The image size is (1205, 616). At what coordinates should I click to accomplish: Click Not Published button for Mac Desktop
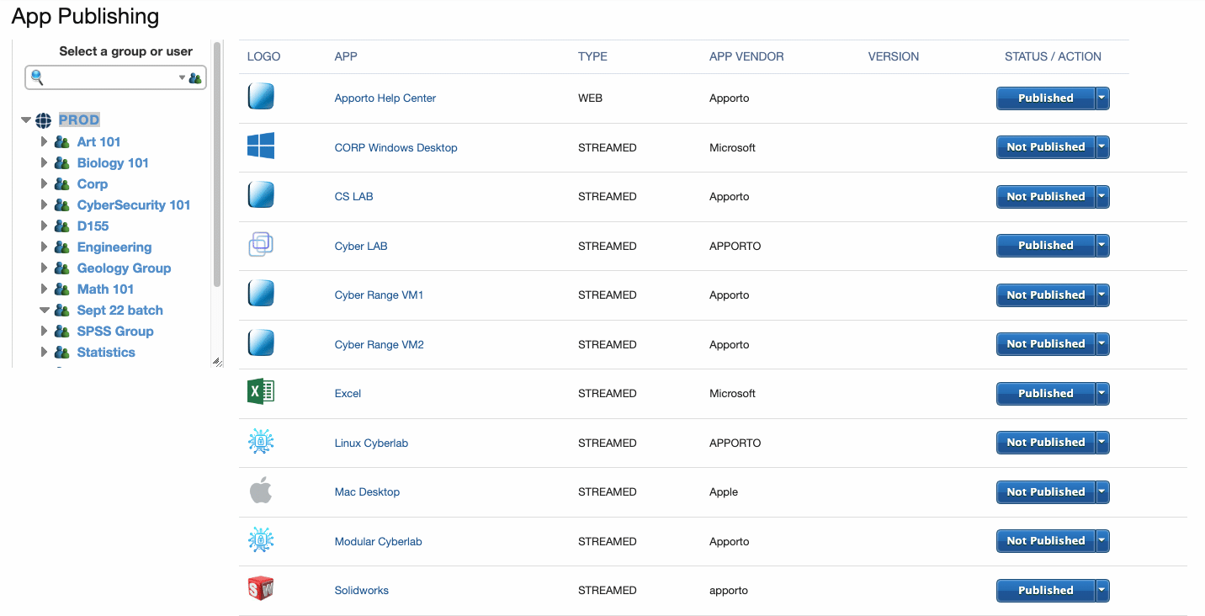click(1045, 492)
